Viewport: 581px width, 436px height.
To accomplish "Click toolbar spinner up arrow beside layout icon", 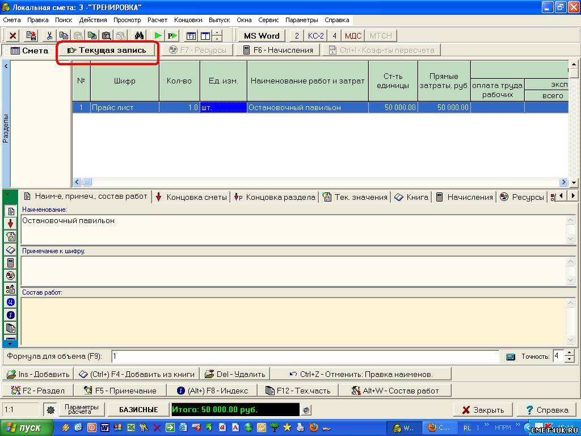I will (217, 33).
